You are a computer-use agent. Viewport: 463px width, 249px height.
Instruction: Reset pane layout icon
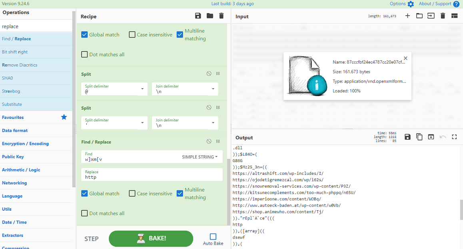pyautogui.click(x=455, y=16)
